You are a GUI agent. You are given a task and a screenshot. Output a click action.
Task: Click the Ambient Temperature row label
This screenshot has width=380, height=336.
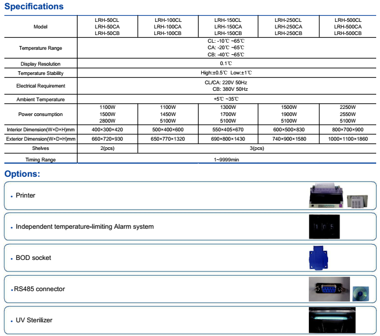[40, 100]
